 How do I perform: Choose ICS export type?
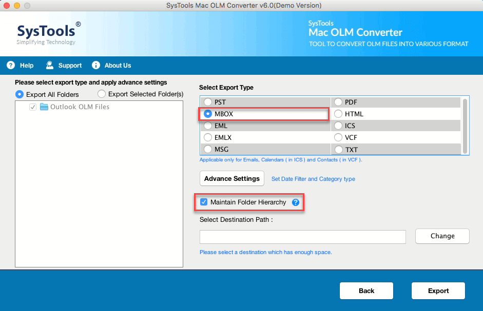[338, 126]
